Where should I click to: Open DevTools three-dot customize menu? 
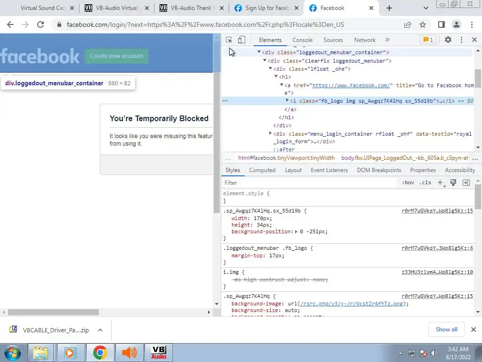[x=461, y=40]
